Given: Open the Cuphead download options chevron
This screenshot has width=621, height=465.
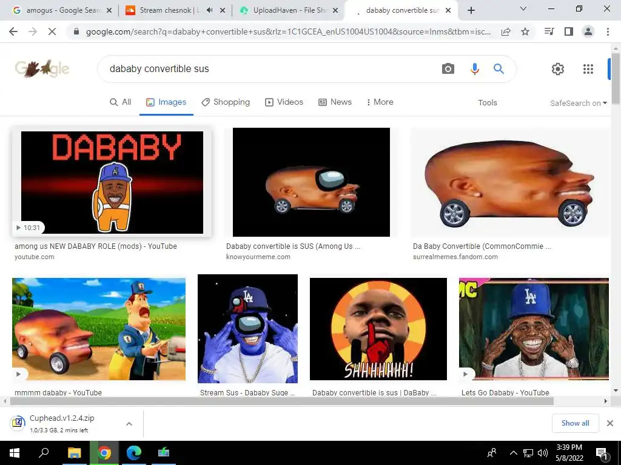Looking at the screenshot, I should [x=129, y=423].
